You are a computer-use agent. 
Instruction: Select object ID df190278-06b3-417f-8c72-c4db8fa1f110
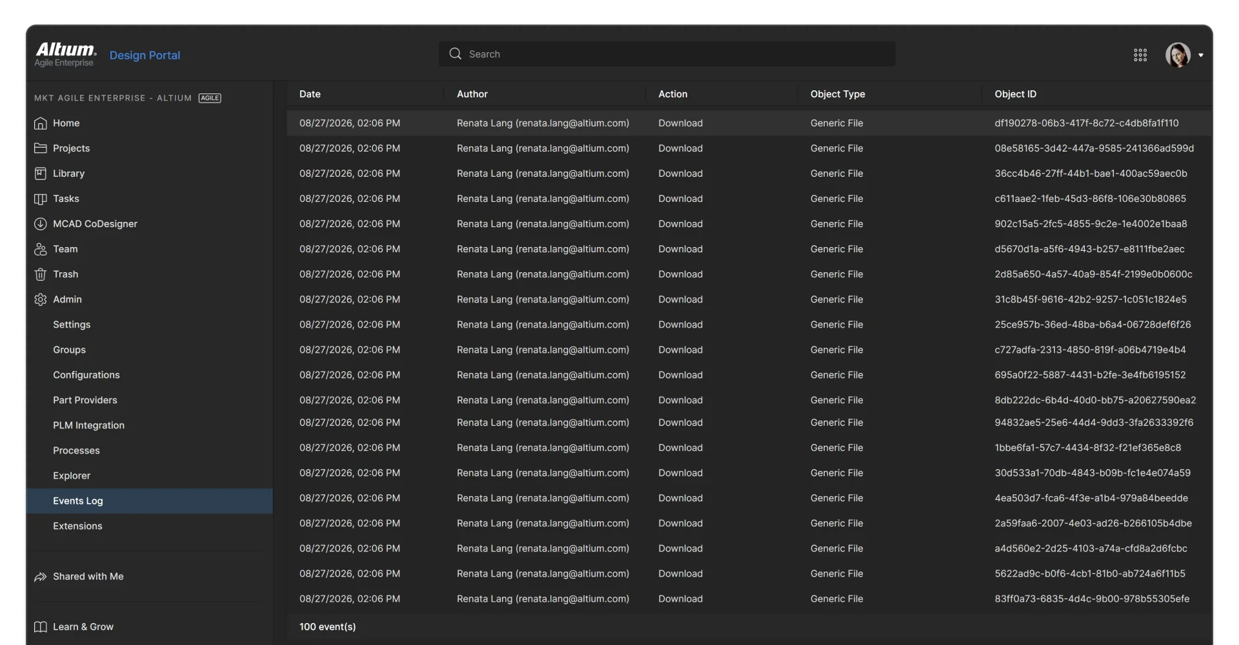[x=1087, y=123]
